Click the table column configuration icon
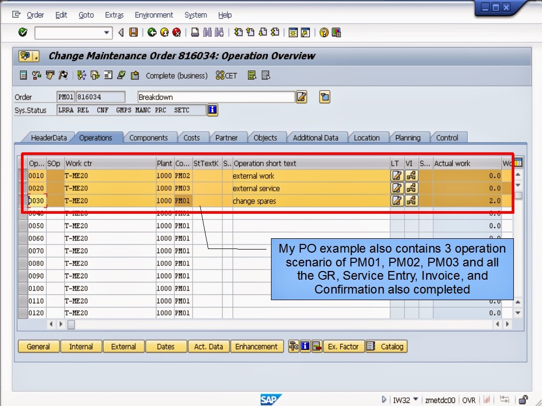 [518, 163]
